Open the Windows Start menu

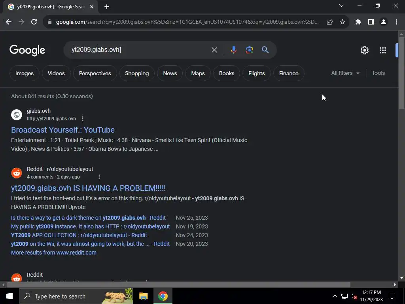tap(9, 296)
